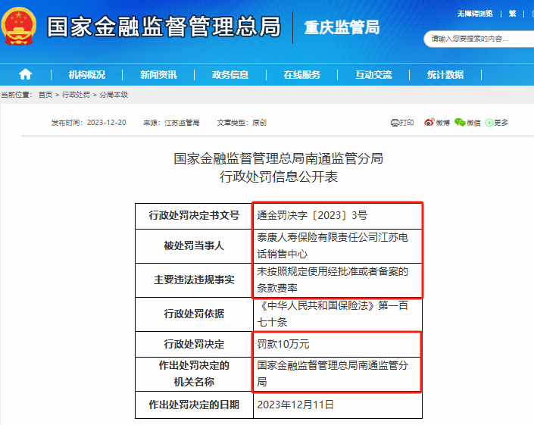Click the source text 江苏监管局
534x425 pixels.
(x=182, y=123)
